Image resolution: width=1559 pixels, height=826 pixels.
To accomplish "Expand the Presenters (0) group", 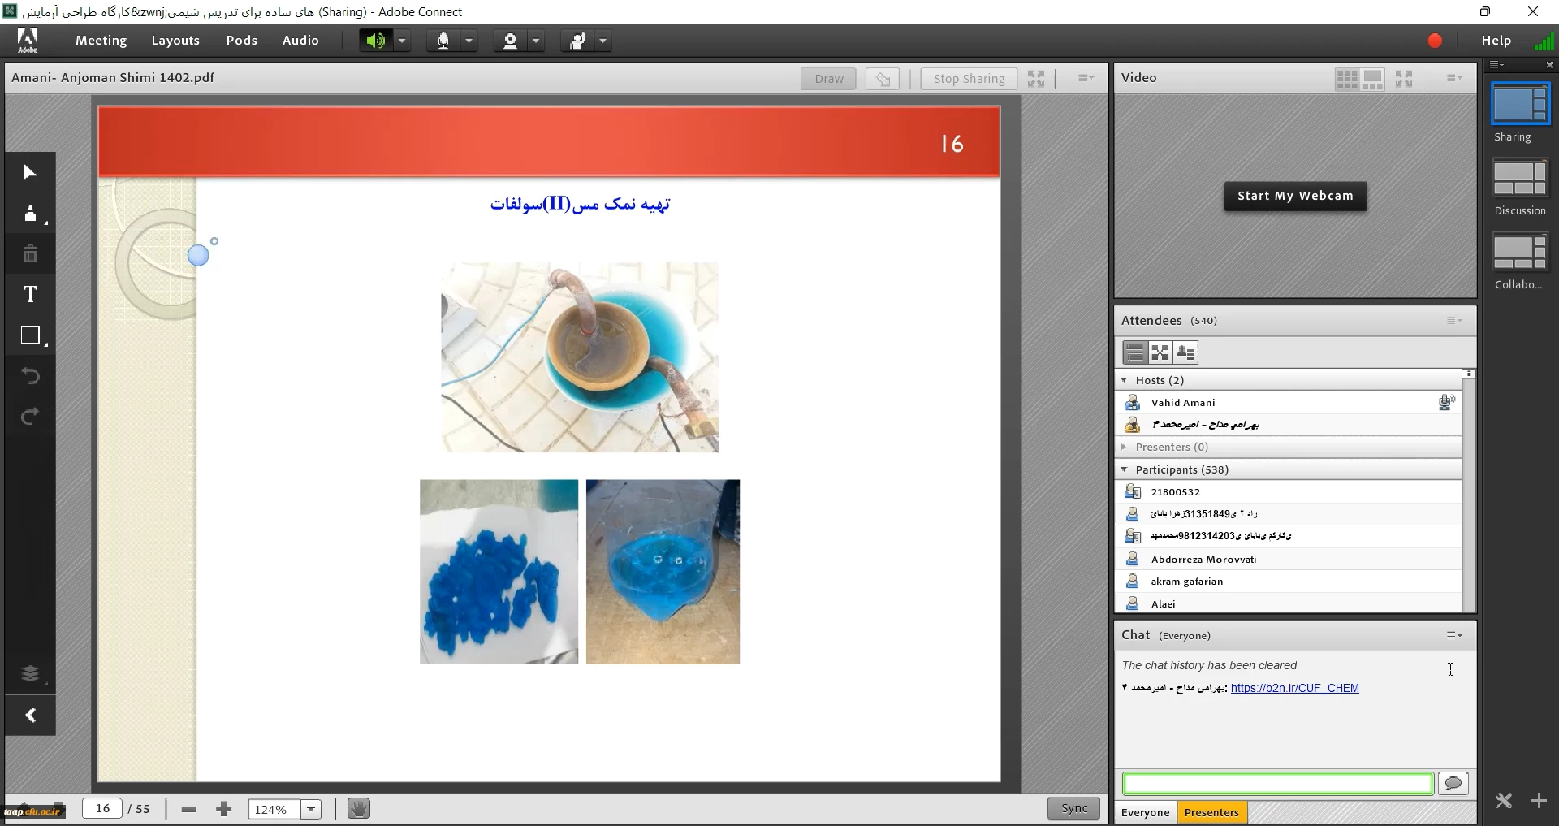I will click(x=1124, y=447).
